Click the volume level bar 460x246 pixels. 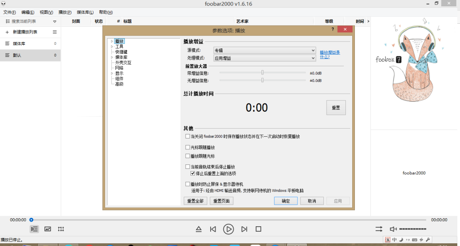tap(412, 229)
